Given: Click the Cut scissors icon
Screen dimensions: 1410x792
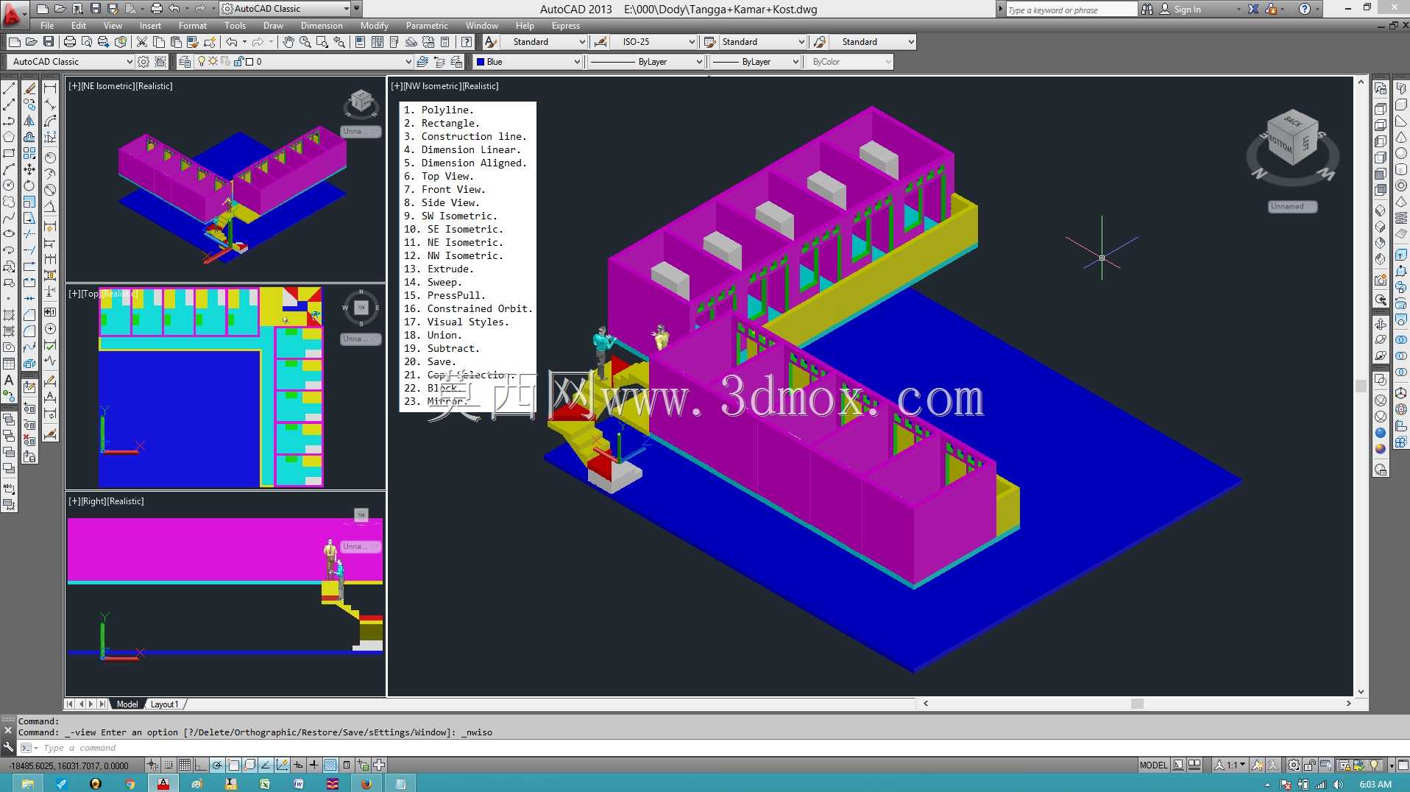Looking at the screenshot, I should (142, 42).
